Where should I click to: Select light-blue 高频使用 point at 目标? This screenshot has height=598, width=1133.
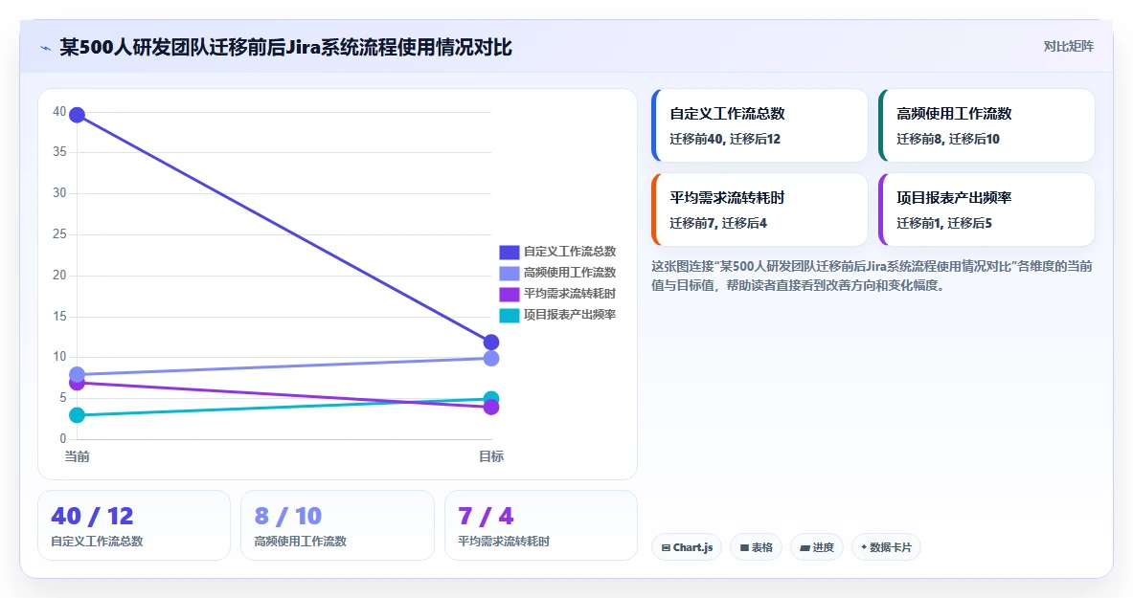(491, 358)
